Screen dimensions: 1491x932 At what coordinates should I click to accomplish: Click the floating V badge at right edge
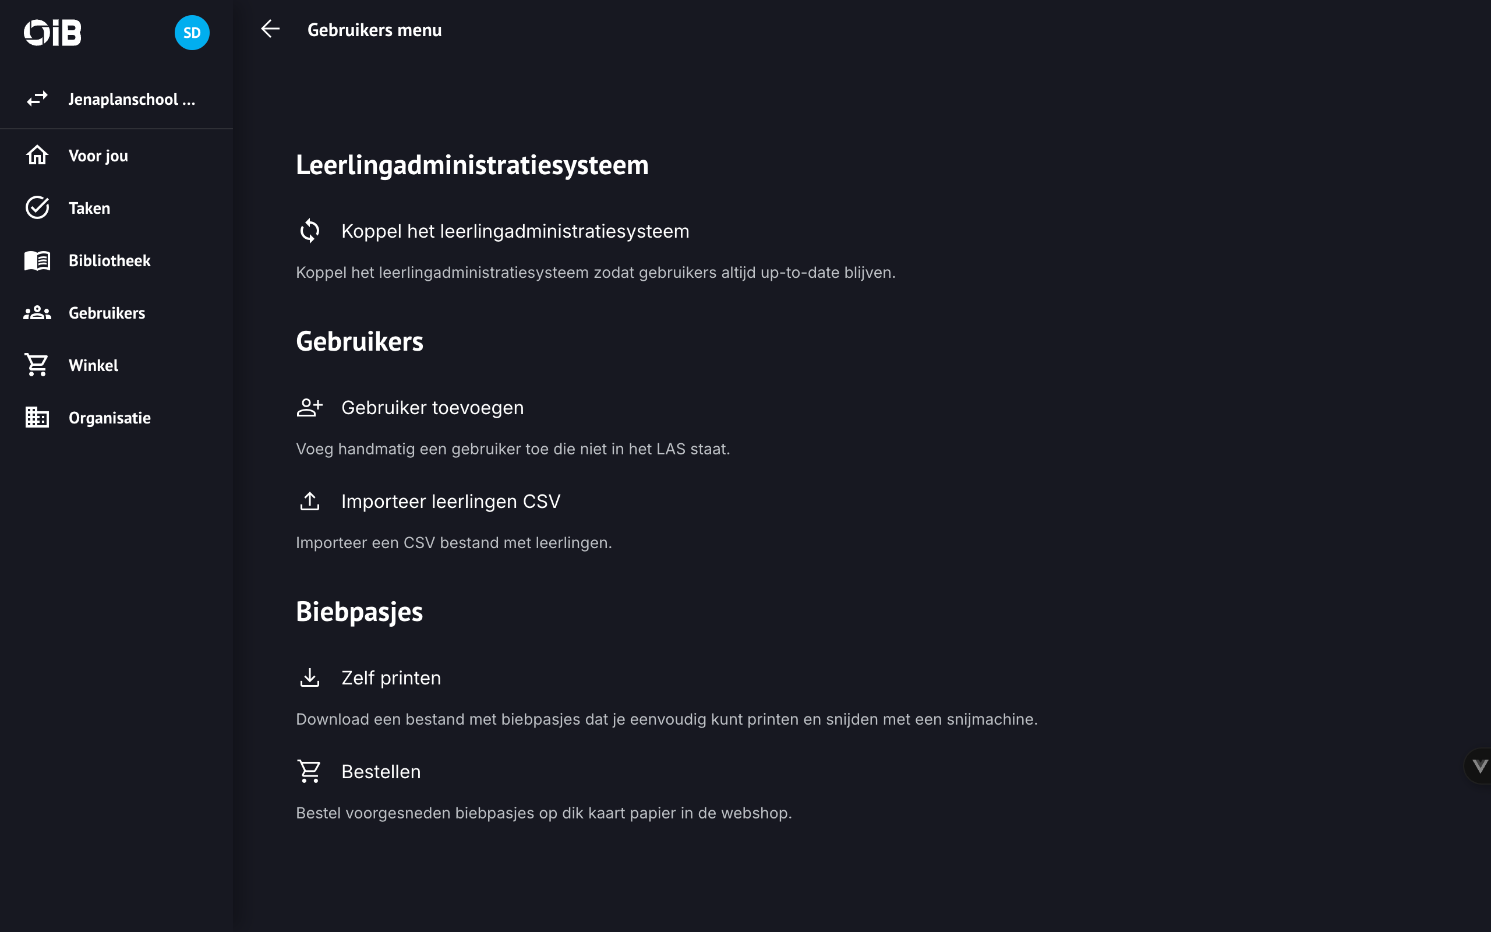point(1479,765)
